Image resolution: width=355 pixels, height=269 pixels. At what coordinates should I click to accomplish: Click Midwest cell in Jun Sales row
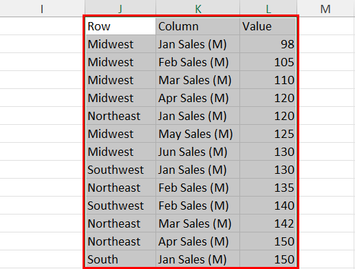(x=120, y=152)
